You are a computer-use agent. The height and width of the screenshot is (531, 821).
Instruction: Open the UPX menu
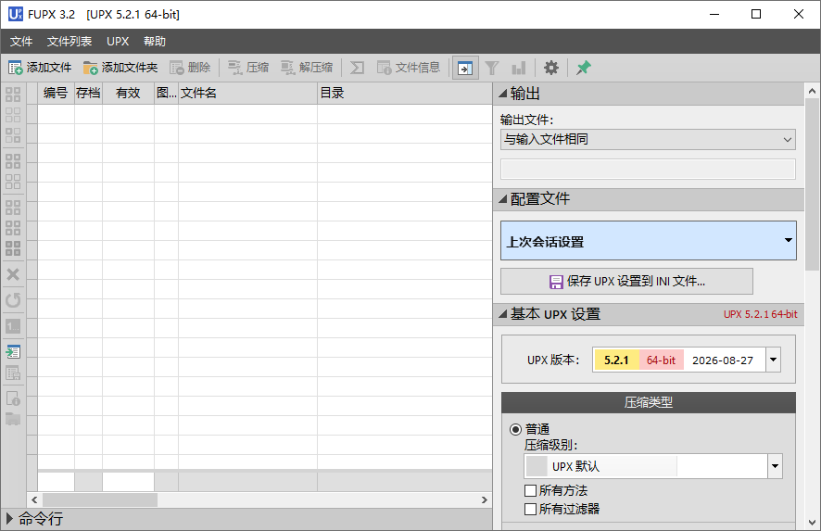[x=118, y=42]
